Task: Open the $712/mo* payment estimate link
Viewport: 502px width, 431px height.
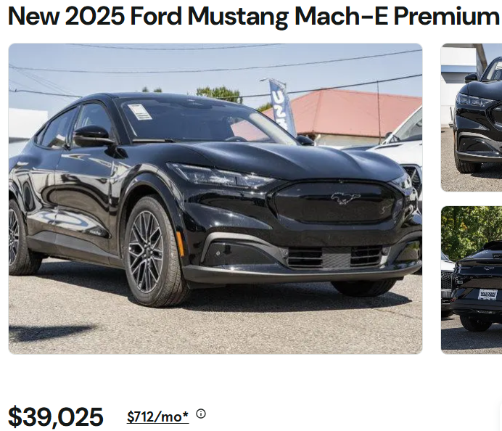Action: tap(157, 416)
